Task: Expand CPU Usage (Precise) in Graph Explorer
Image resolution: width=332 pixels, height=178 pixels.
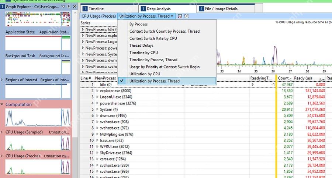Action: 2,156
